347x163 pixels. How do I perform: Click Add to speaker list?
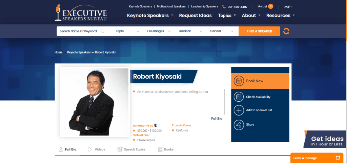(x=259, y=110)
